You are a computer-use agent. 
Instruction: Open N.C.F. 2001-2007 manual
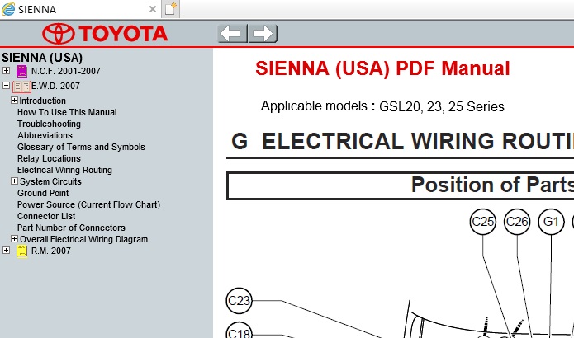tap(66, 71)
